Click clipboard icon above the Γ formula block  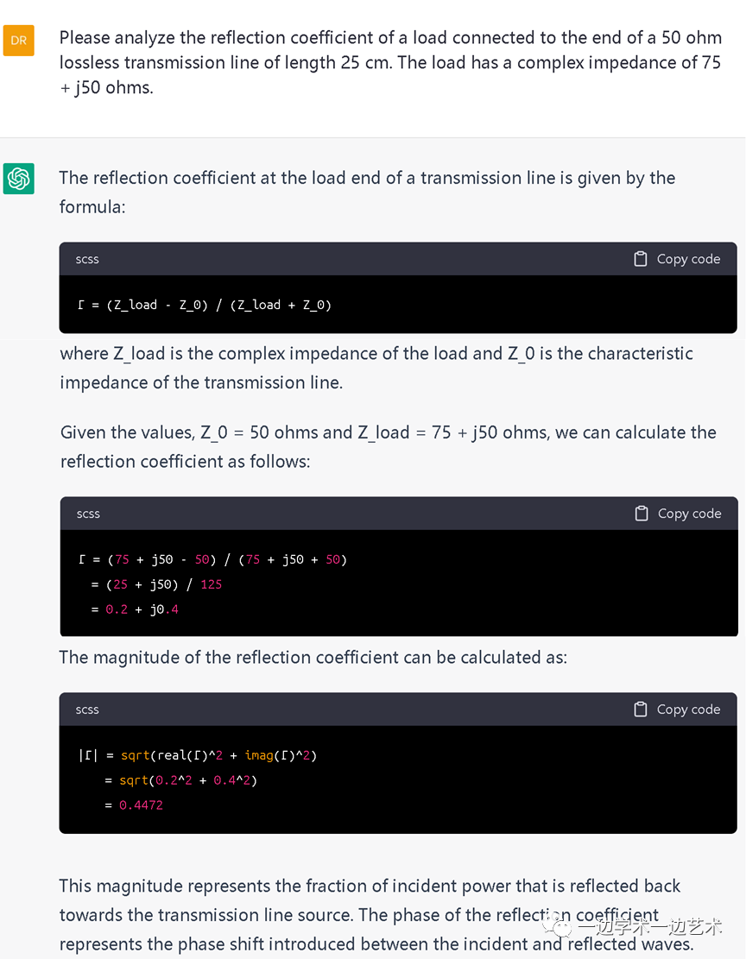641,259
